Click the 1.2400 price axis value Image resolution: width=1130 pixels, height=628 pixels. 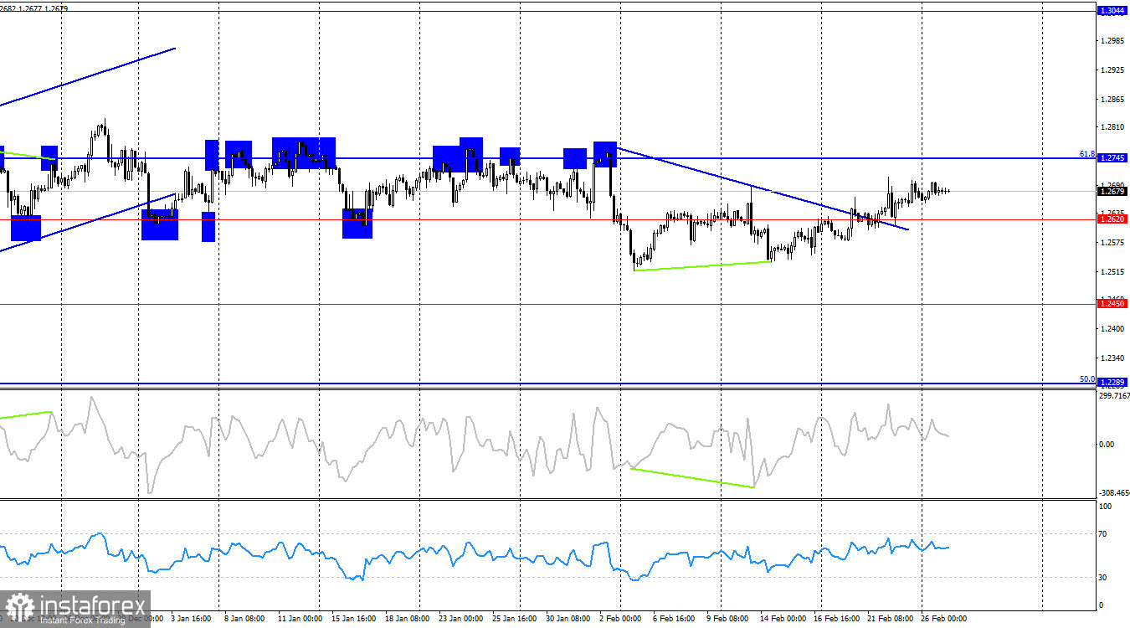(x=1113, y=329)
